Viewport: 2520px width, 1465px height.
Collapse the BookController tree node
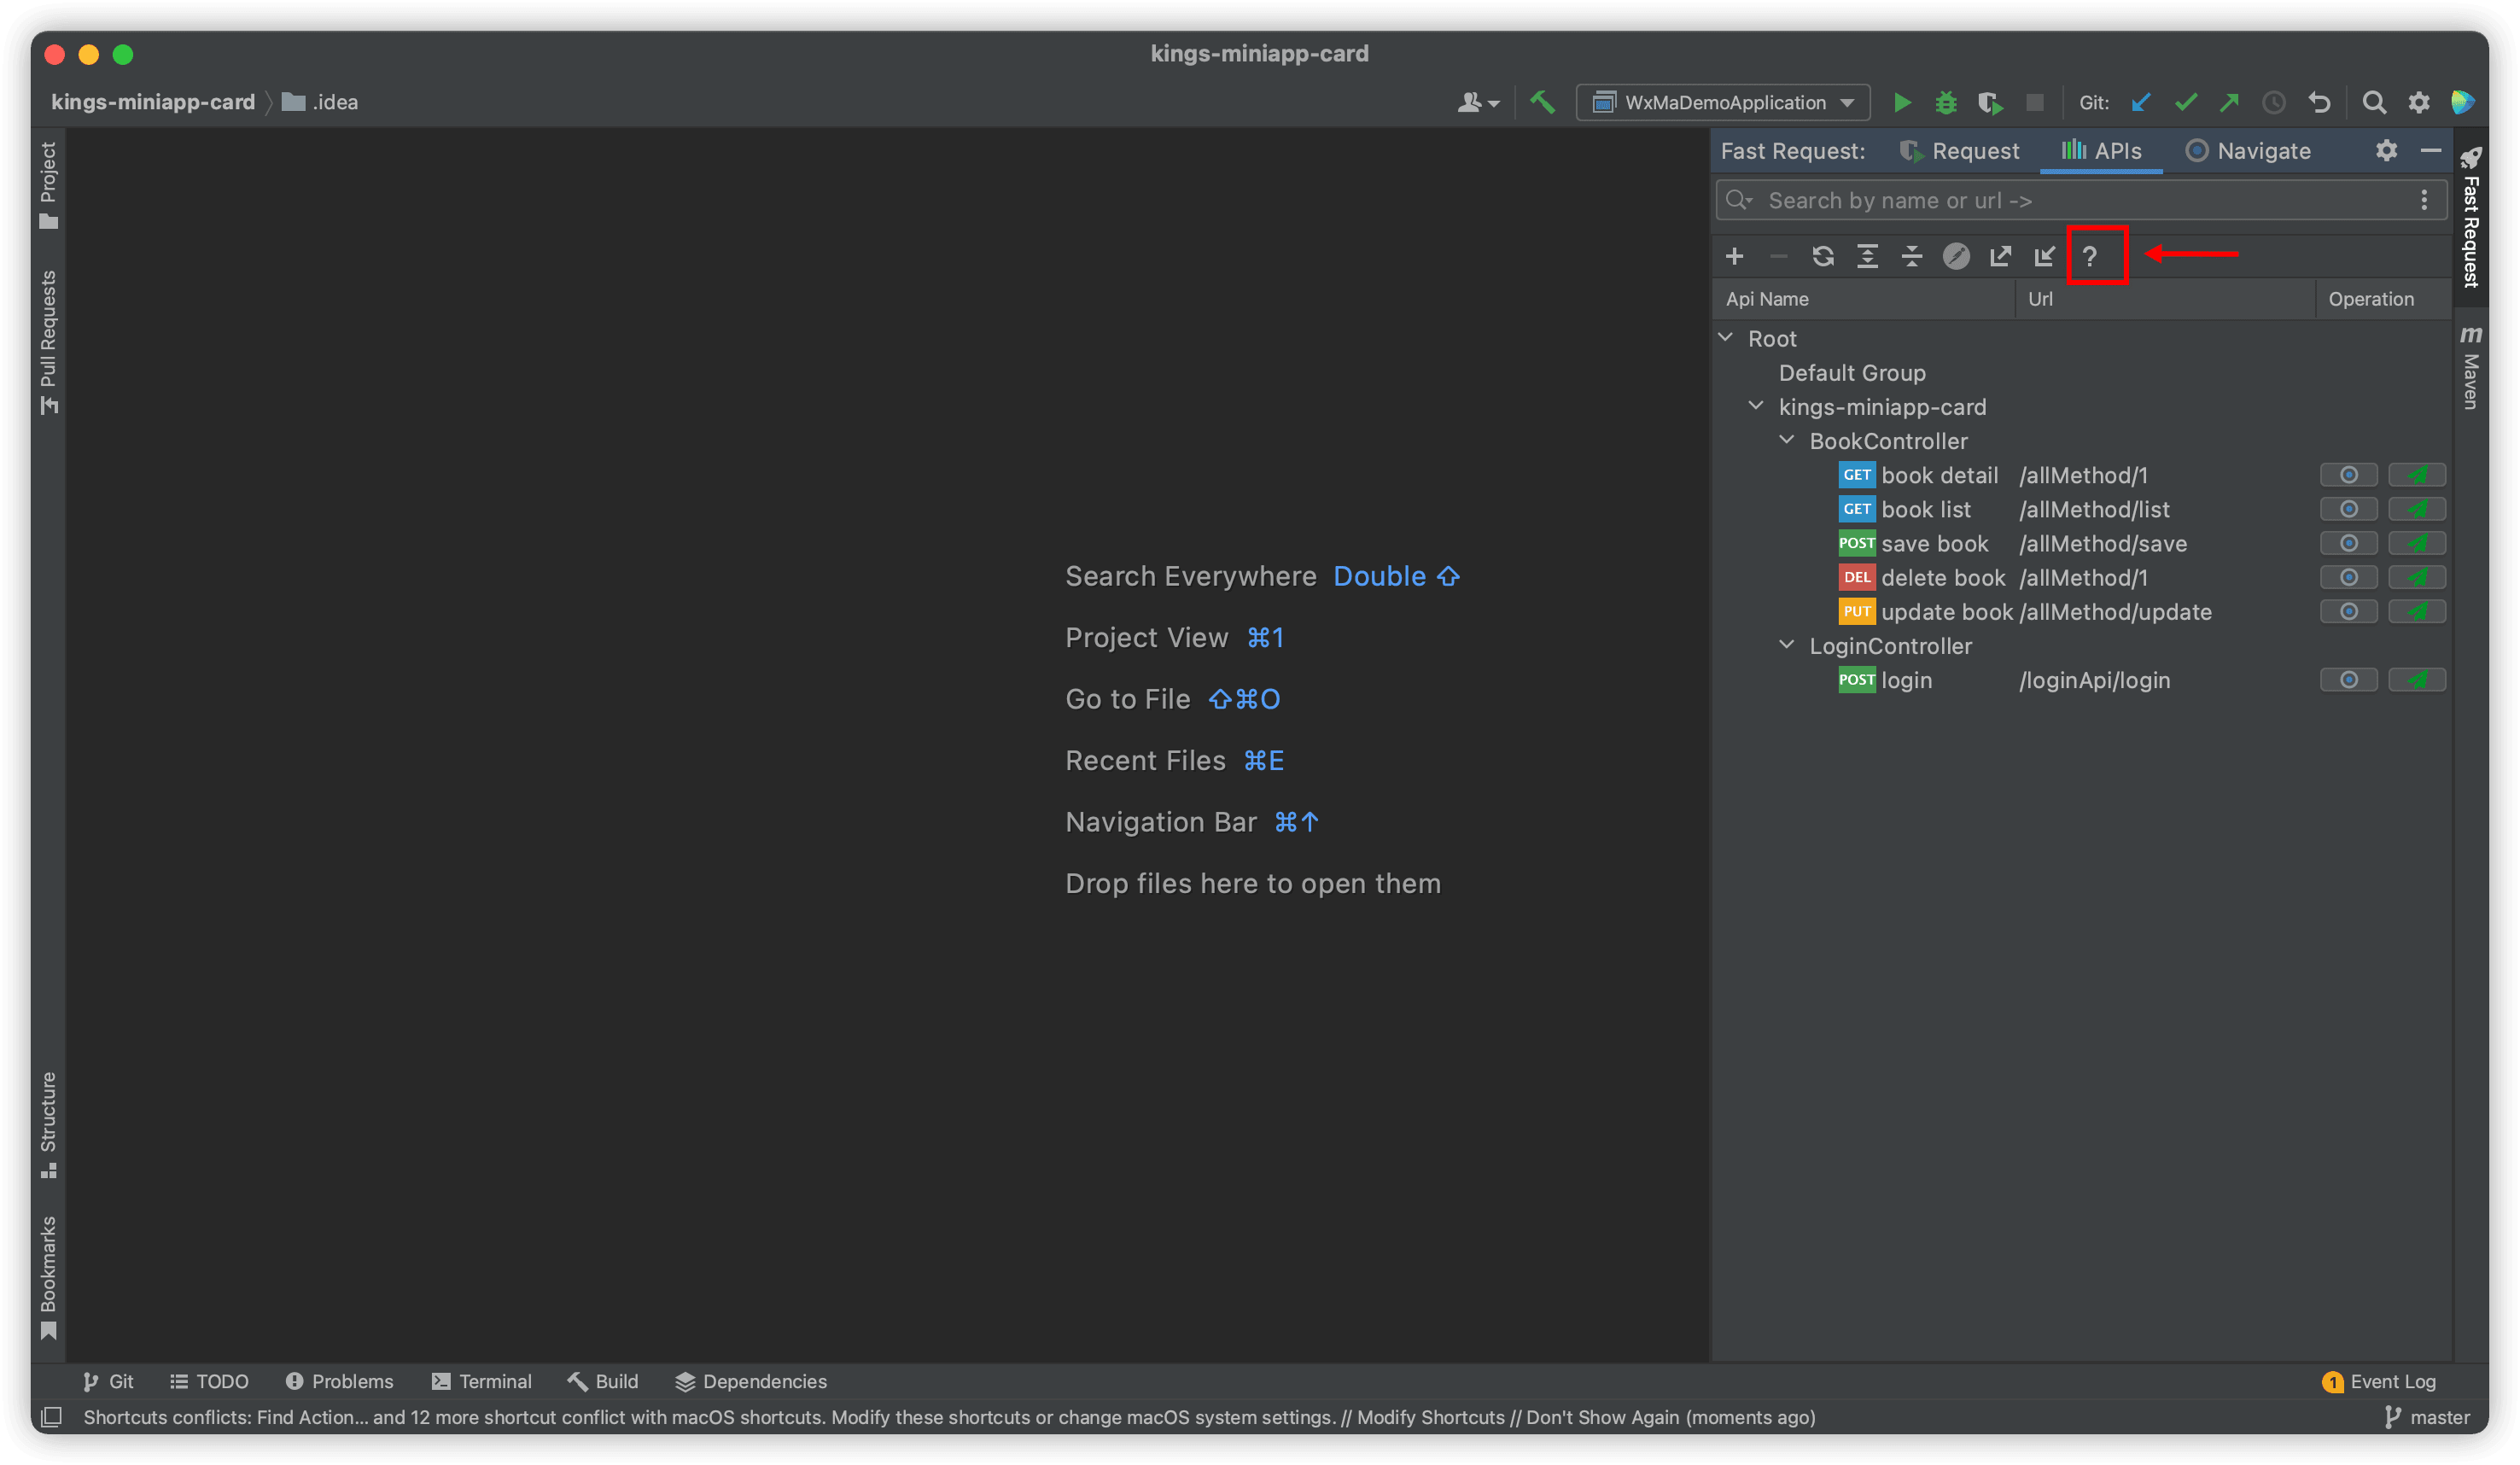1786,441
